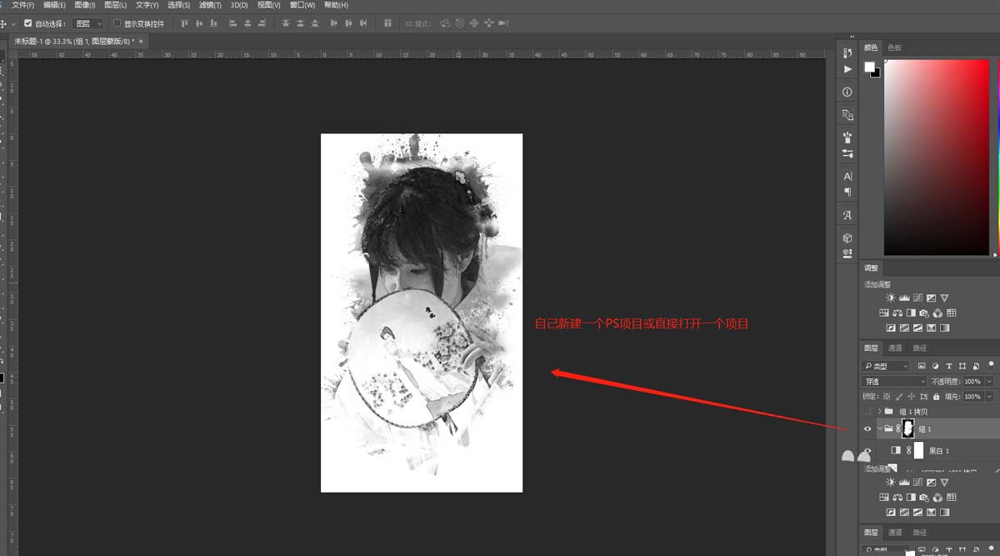Enable the 显示变换控件 checkbox
Viewport: 1000px width, 556px height.
click(117, 23)
